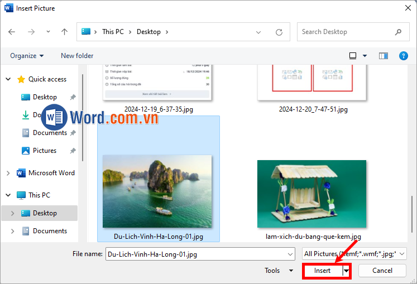Select Quick access in sidebar
Screen dimensions: 417x284
(47, 79)
